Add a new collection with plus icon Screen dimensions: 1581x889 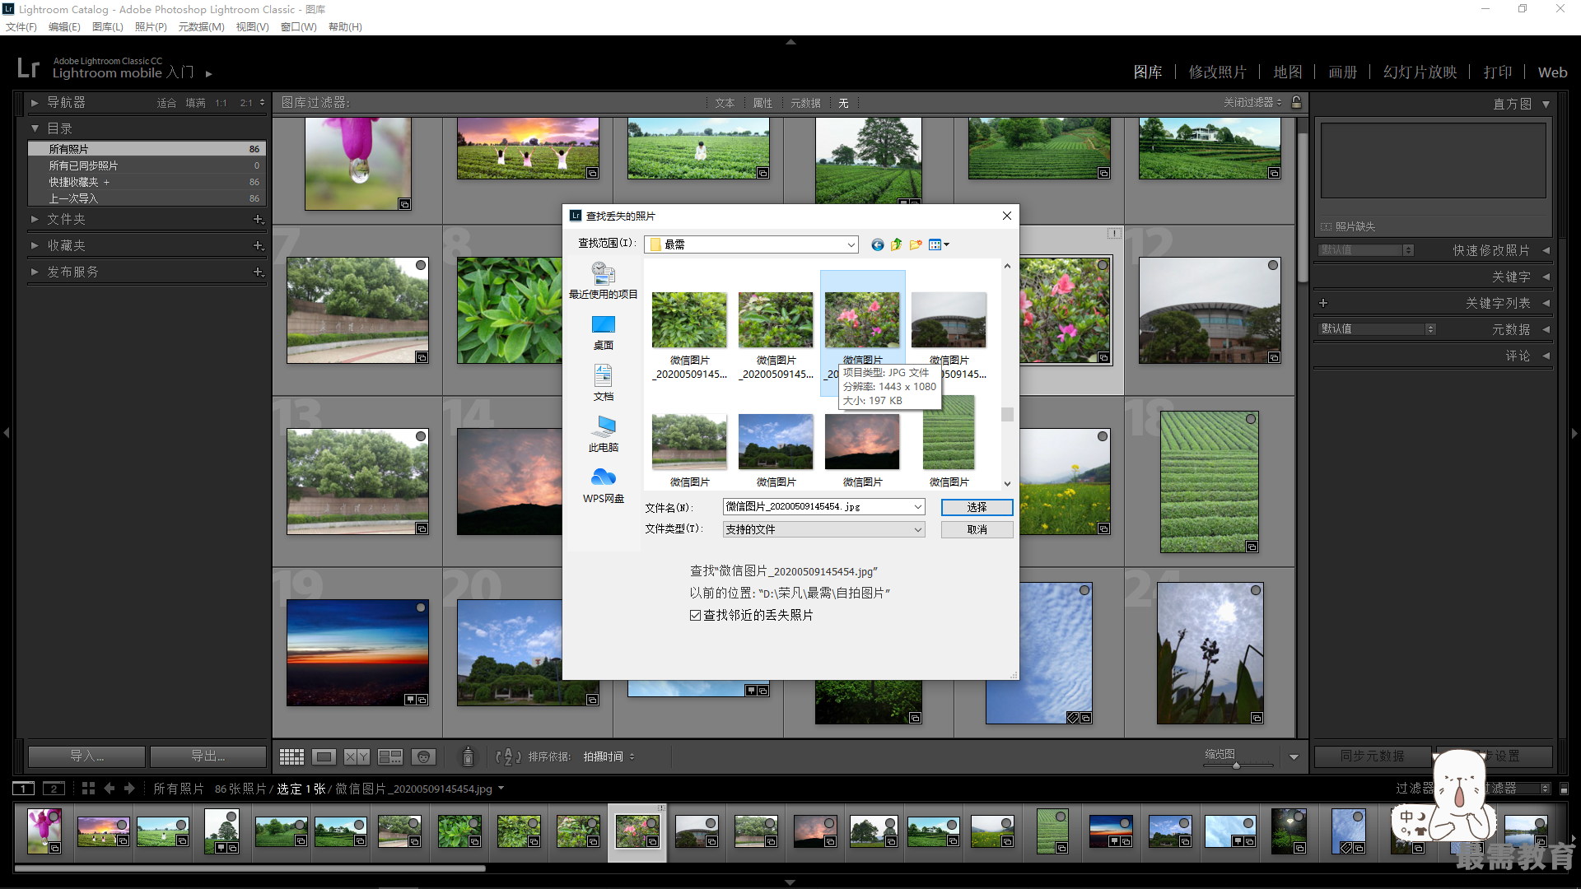(x=259, y=246)
